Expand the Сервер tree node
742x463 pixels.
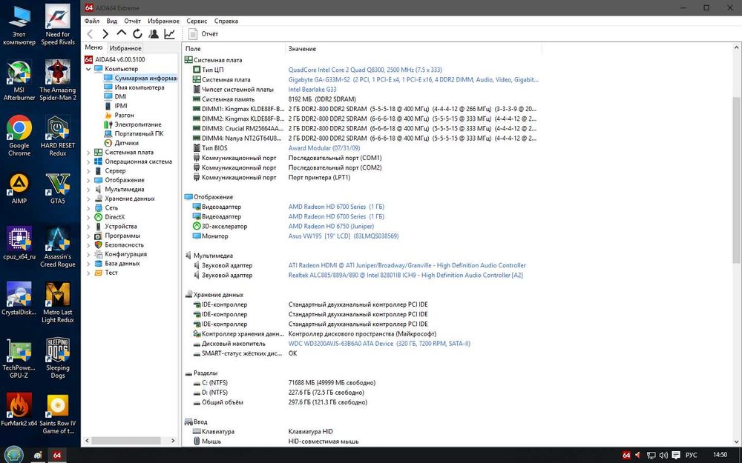[x=88, y=171]
